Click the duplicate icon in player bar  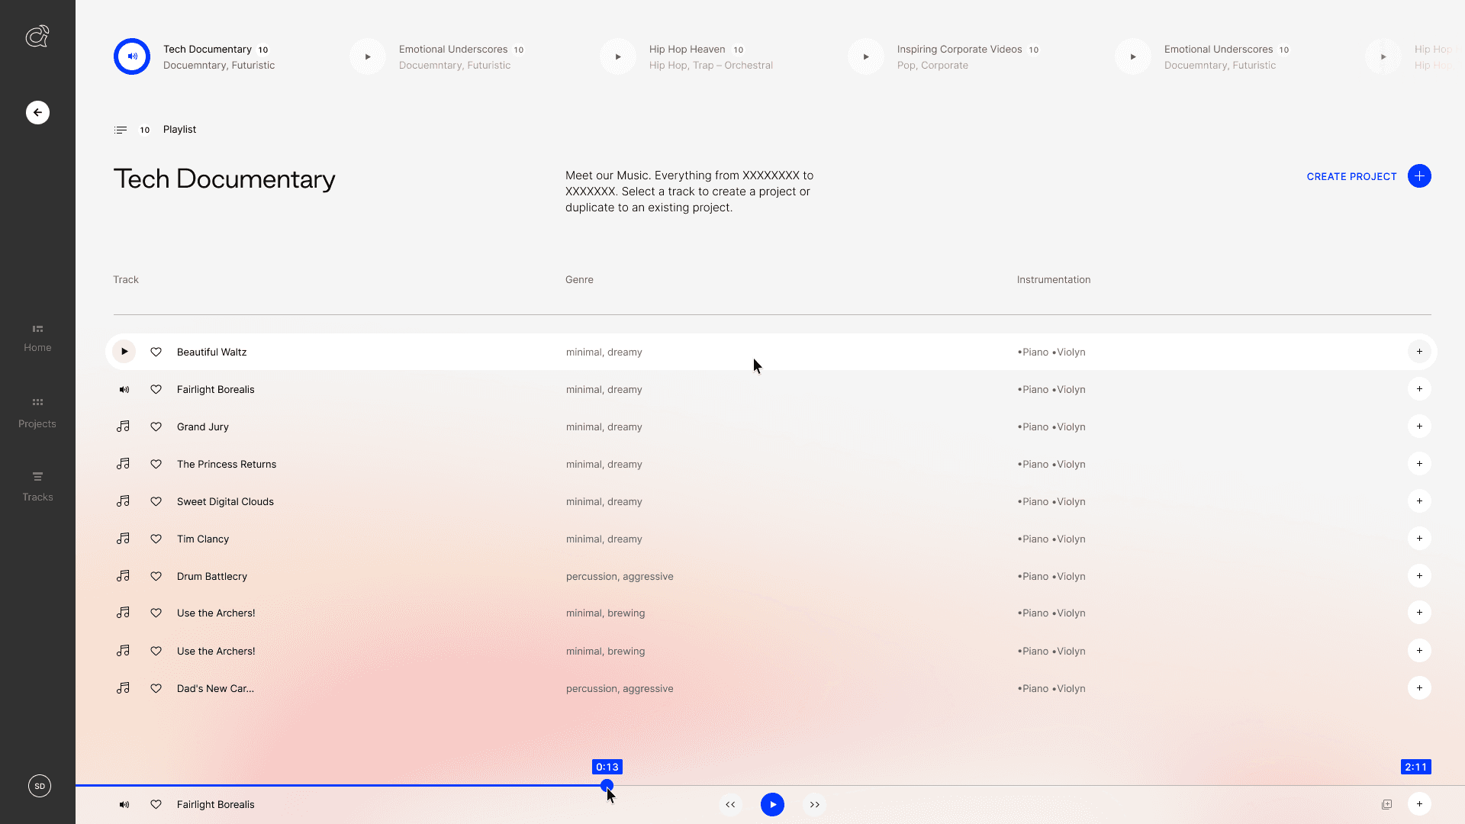[1386, 805]
